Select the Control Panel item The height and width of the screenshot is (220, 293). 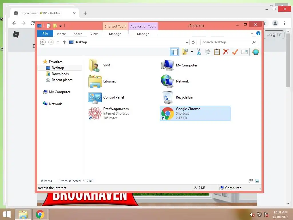click(x=106, y=97)
